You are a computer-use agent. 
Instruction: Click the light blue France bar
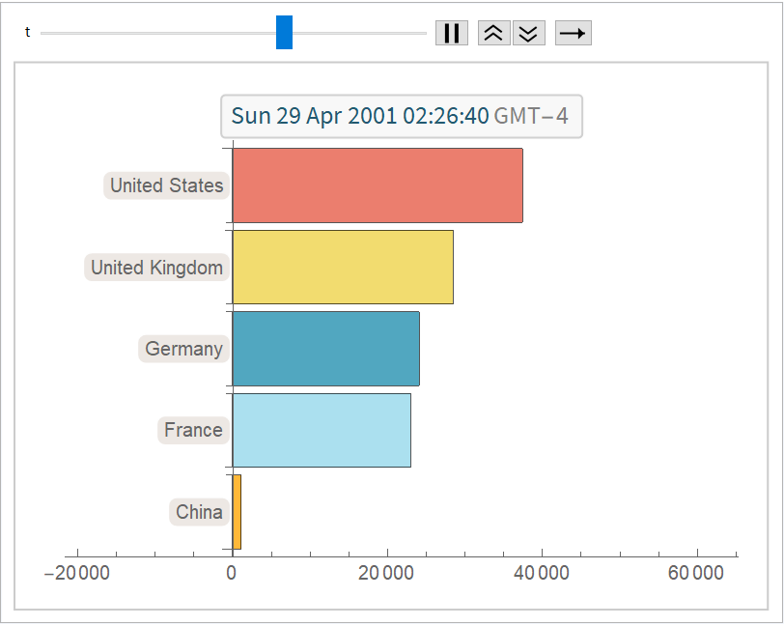tap(321, 430)
